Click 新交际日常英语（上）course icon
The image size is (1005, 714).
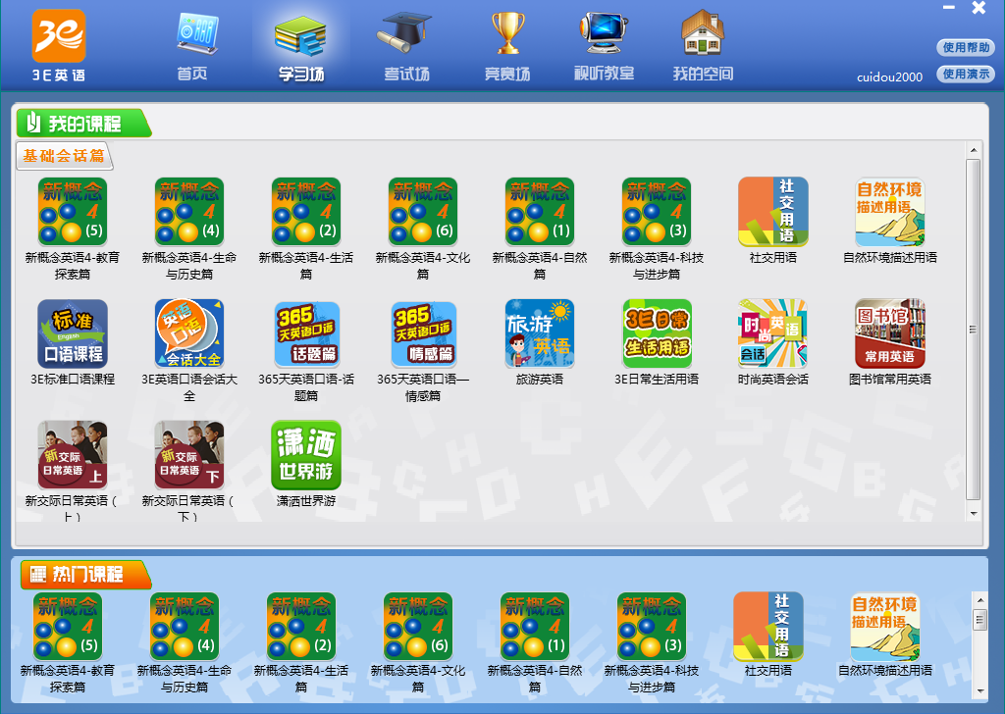pos(73,456)
